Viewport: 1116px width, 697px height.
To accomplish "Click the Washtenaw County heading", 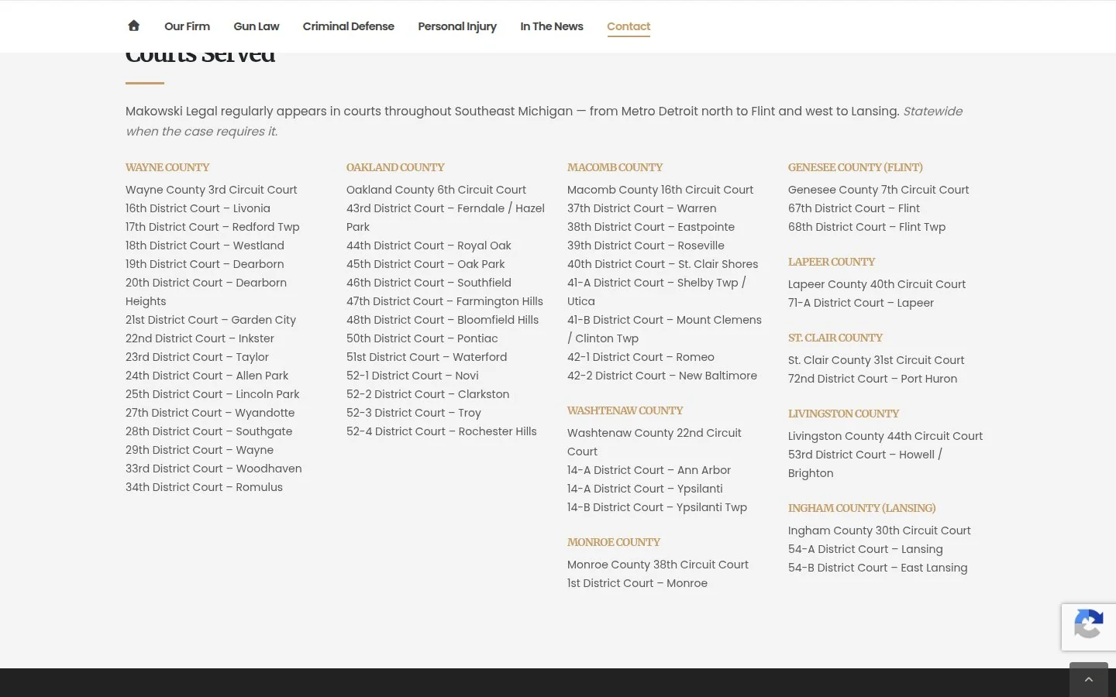I will coord(625,410).
